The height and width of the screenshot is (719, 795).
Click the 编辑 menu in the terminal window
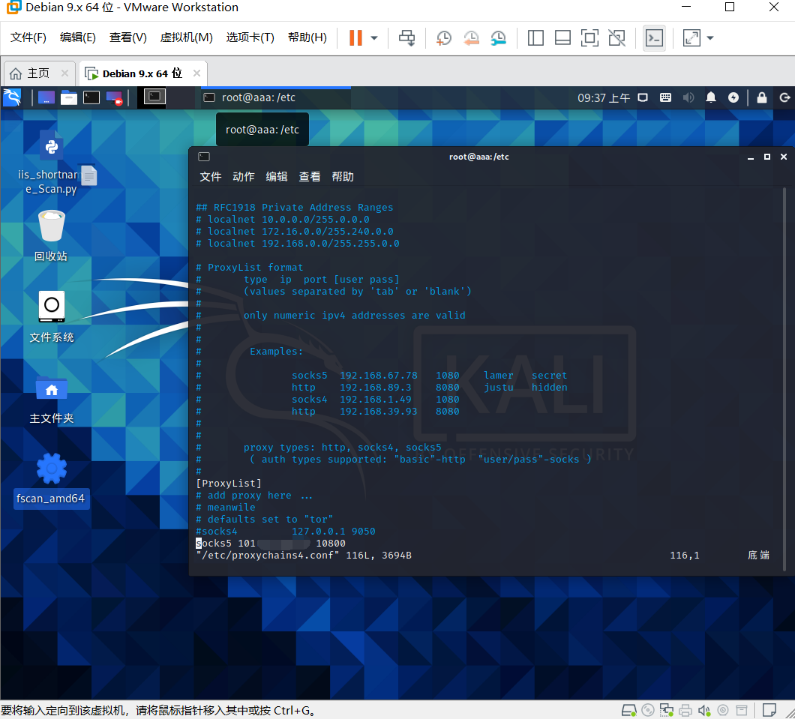pyautogui.click(x=276, y=176)
